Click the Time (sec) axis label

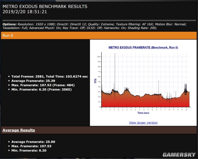pos(143,113)
